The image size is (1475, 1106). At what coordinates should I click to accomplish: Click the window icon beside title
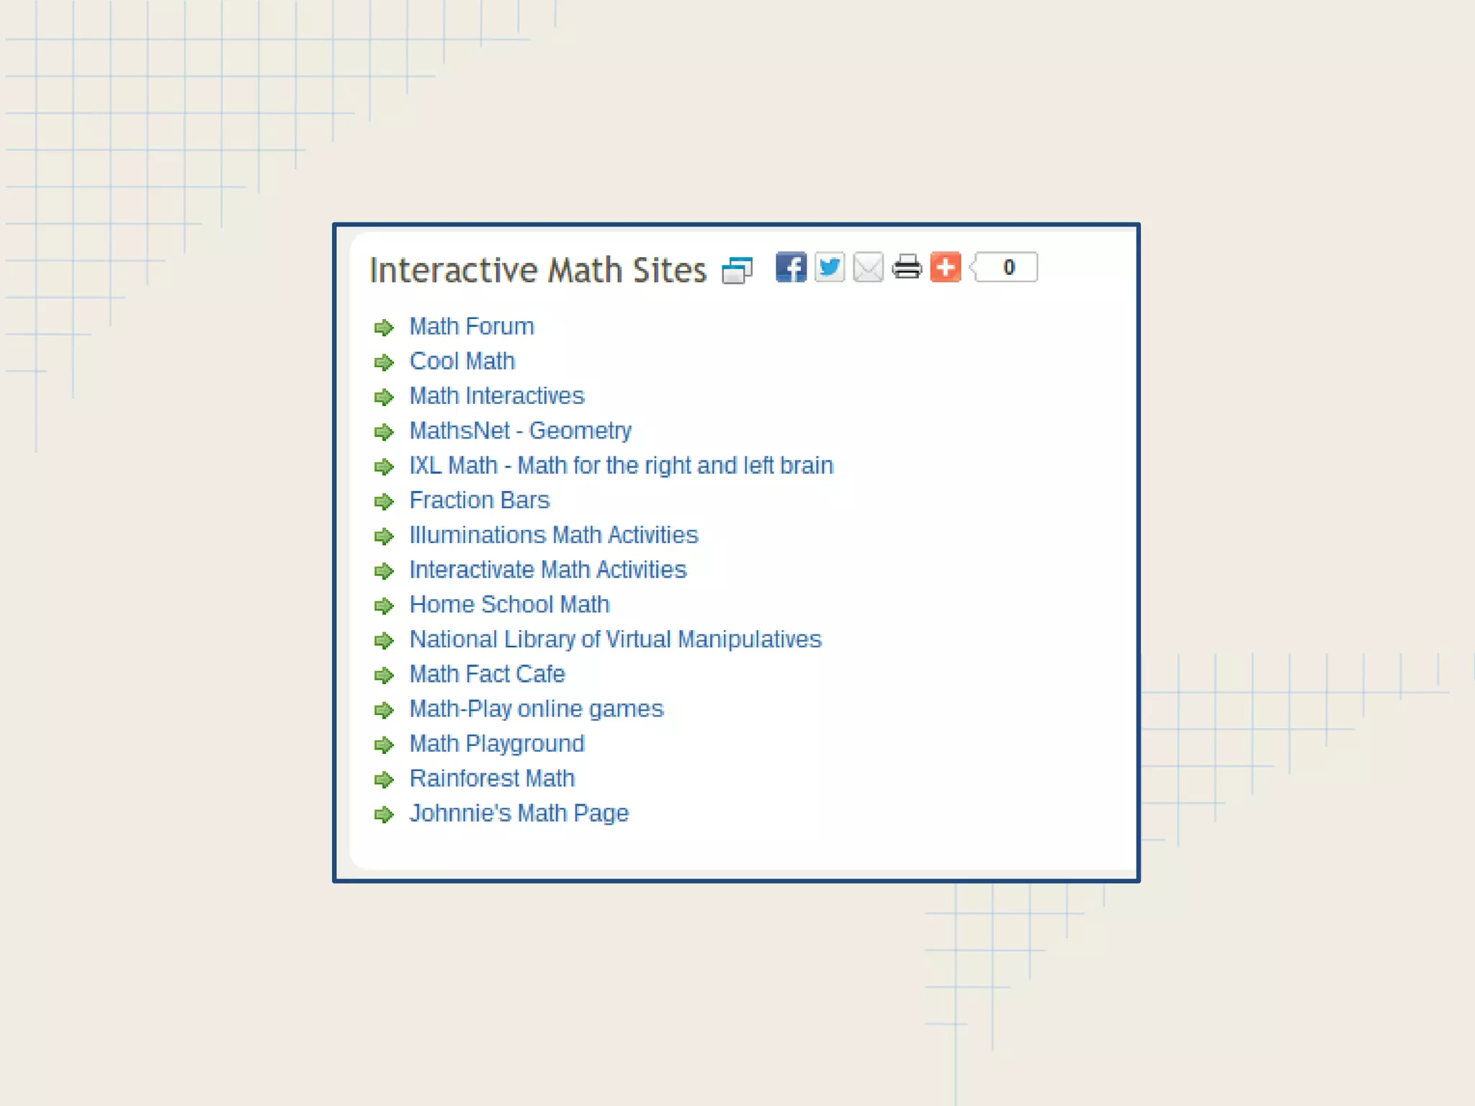pos(737,271)
